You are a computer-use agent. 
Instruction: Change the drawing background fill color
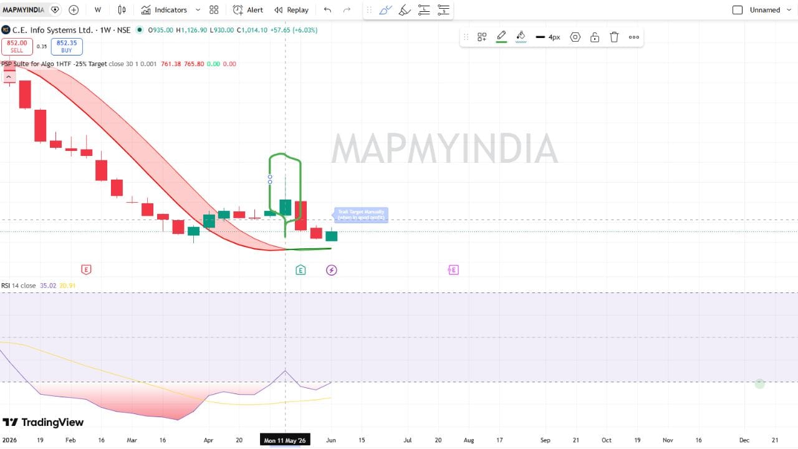coord(521,37)
